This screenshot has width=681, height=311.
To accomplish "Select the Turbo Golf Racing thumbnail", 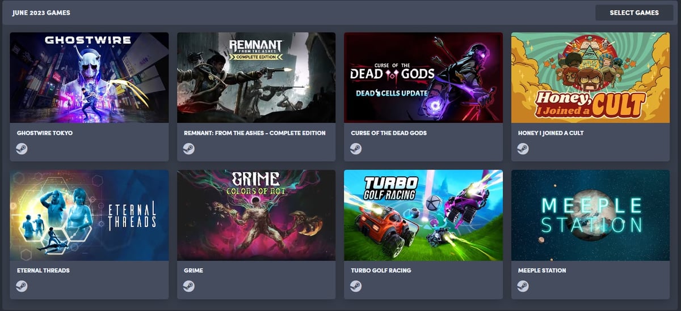I will point(423,215).
